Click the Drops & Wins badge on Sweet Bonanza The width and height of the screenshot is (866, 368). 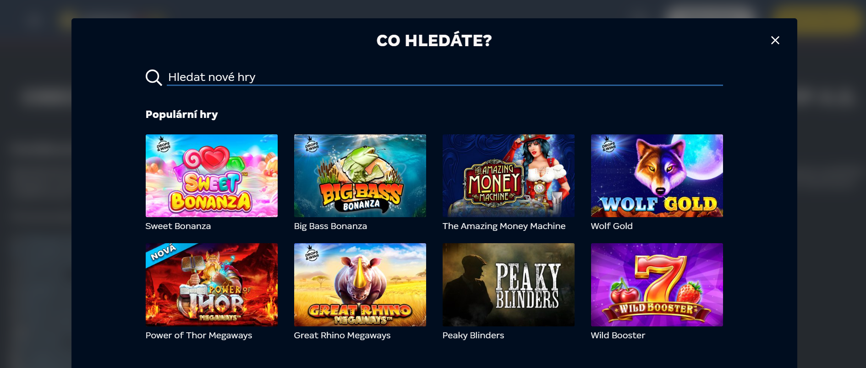coord(163,144)
